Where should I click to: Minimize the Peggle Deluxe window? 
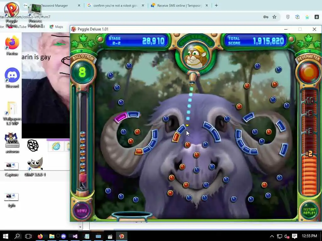[286, 29]
